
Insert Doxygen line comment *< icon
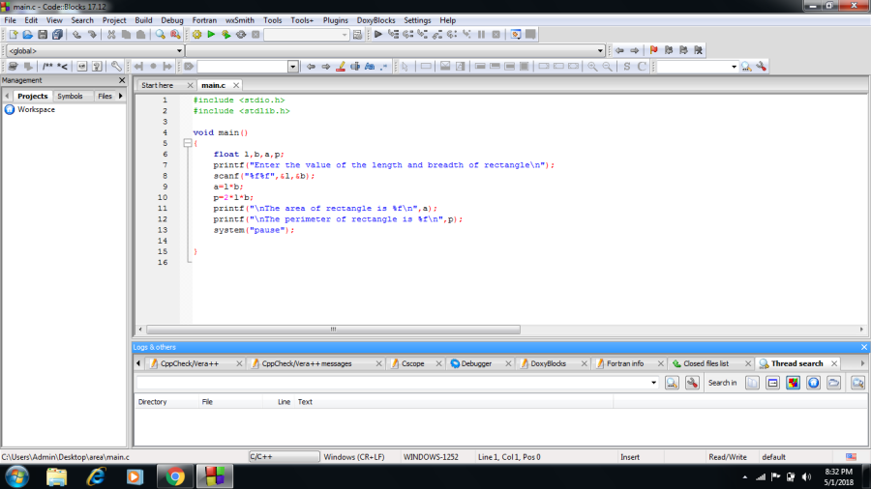pyautogui.click(x=62, y=67)
